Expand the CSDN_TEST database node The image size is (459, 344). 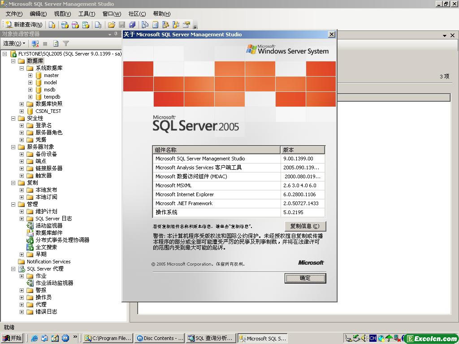click(22, 111)
